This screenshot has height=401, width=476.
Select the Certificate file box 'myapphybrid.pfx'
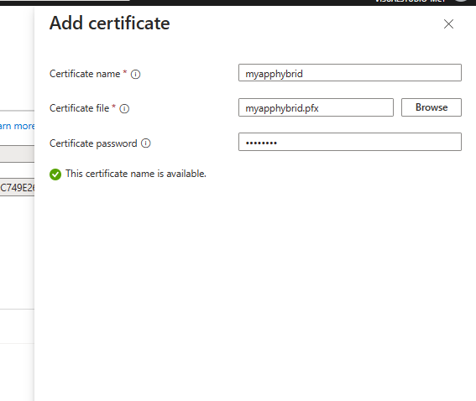[x=316, y=107]
